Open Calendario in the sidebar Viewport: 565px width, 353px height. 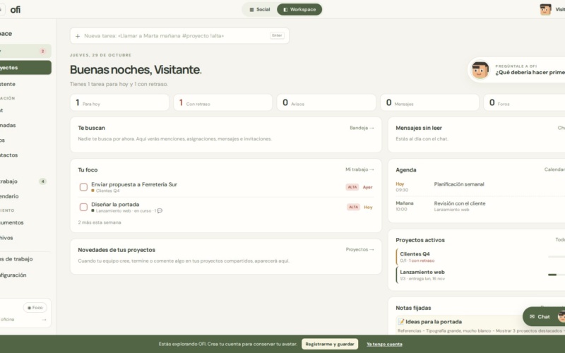24,196
